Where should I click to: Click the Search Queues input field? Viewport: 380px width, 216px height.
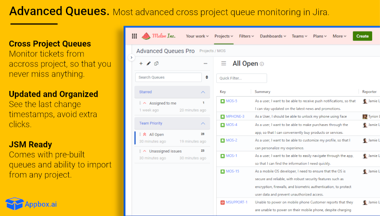point(169,77)
